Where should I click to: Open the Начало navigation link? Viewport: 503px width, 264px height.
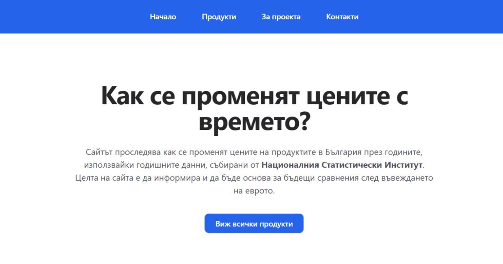163,17
